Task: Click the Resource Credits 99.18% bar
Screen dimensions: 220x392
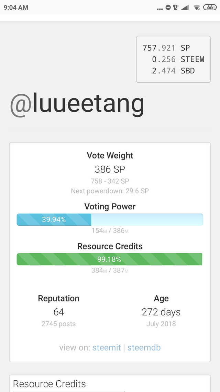Action: click(110, 259)
